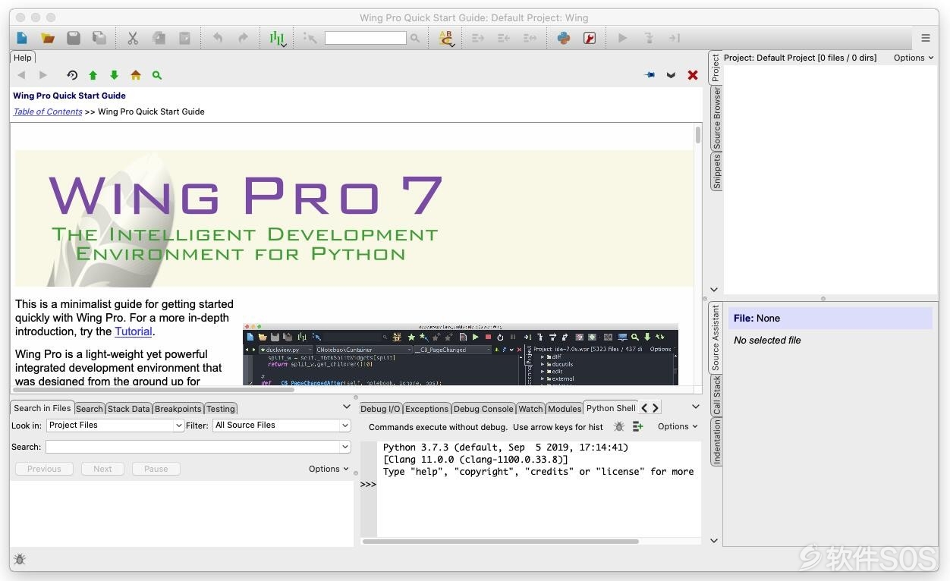Image resolution: width=950 pixels, height=581 pixels.
Task: Click the magnifier beside toolbar search field
Action: [415, 38]
